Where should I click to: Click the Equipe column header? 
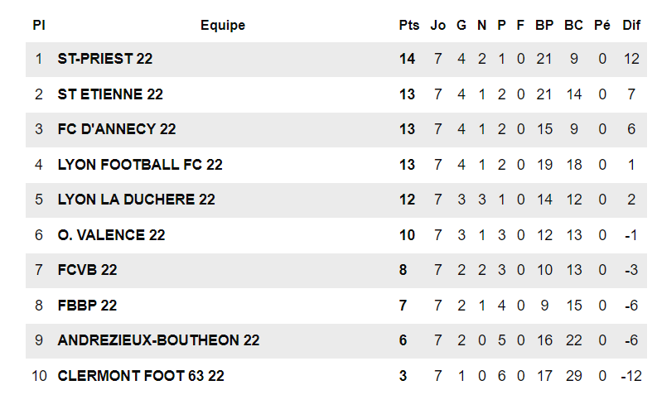(223, 26)
